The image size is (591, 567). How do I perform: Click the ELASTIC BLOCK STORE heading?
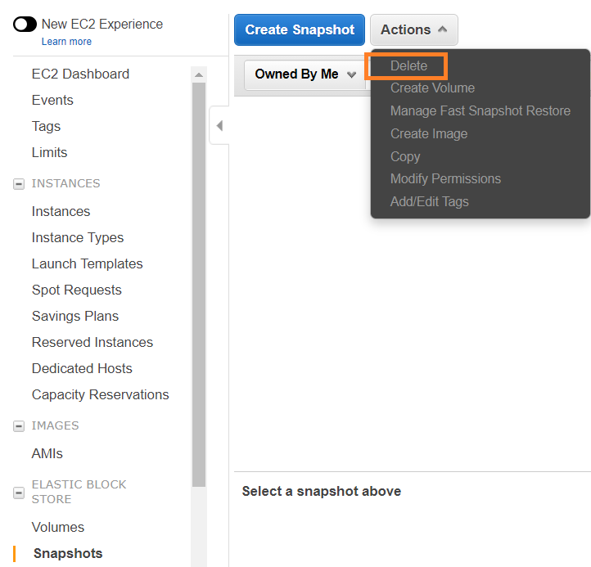click(x=79, y=492)
